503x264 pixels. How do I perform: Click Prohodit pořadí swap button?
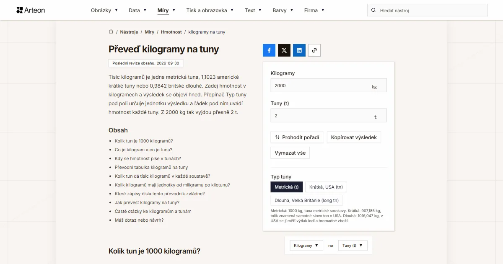coord(297,137)
